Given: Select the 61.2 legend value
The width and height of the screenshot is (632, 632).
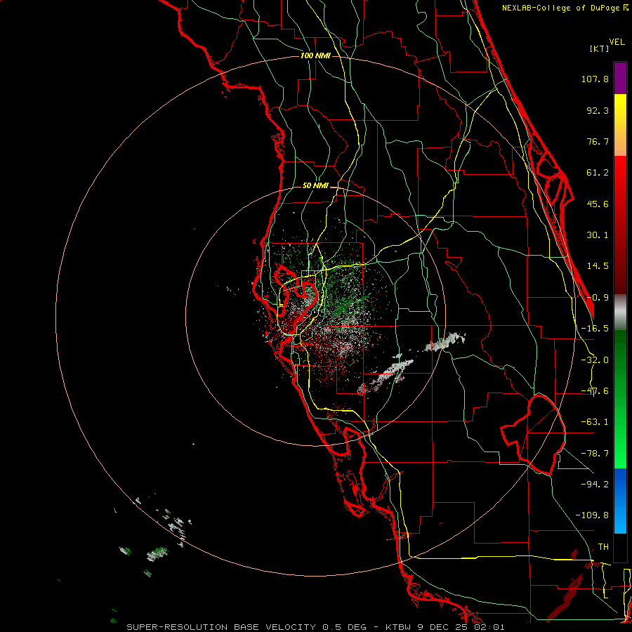Looking at the screenshot, I should [598, 173].
